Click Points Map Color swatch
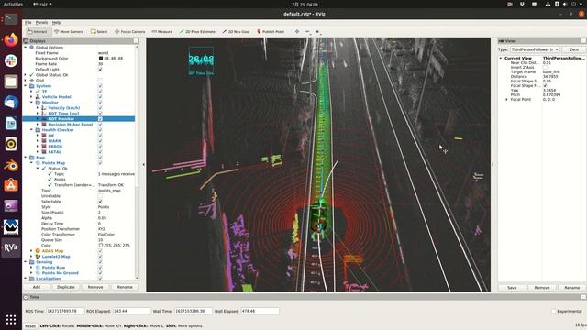The image size is (587, 330). [101, 246]
